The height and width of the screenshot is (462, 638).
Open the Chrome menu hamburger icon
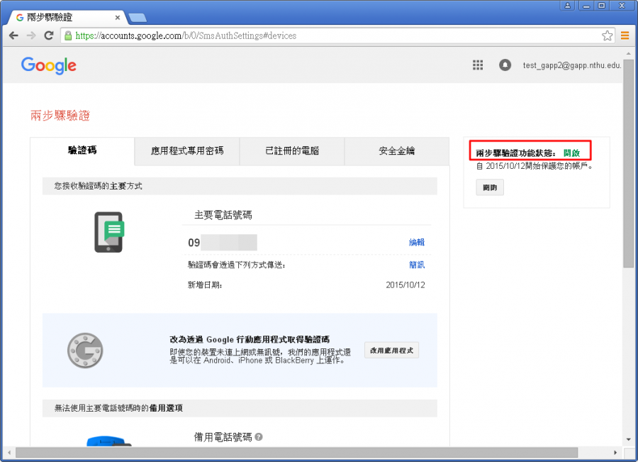[x=625, y=35]
